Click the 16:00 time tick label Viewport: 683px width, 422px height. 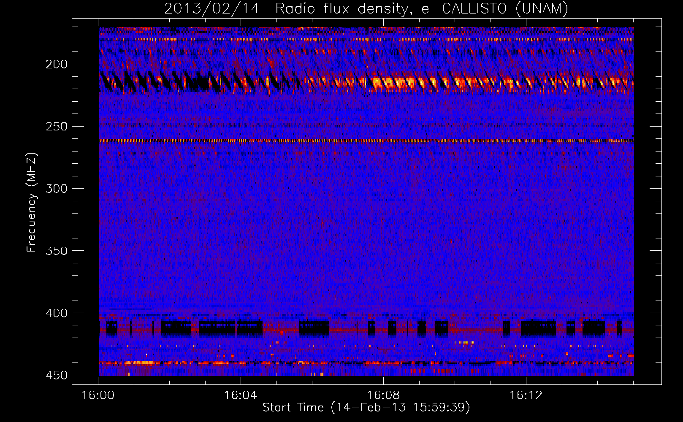[x=98, y=395]
